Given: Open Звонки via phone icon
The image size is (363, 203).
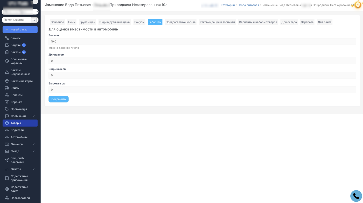Looking at the screenshot, I should click(7, 38).
